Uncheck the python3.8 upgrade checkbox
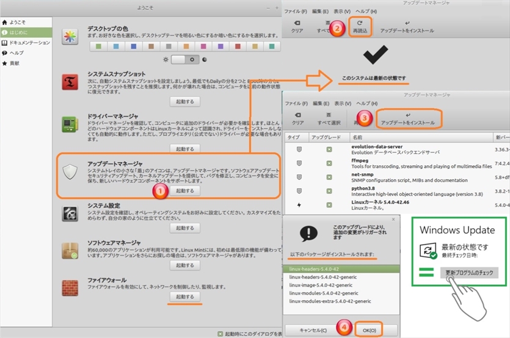The height and width of the screenshot is (338, 510). click(329, 191)
